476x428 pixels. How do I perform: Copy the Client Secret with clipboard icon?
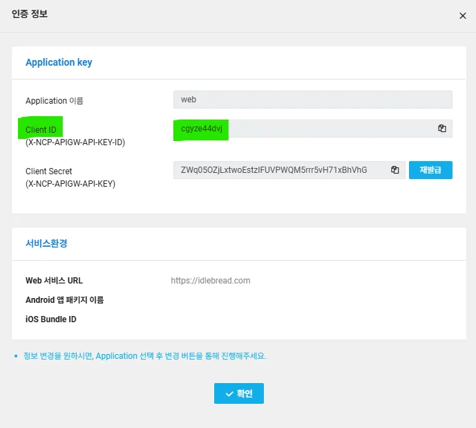pyautogui.click(x=395, y=170)
